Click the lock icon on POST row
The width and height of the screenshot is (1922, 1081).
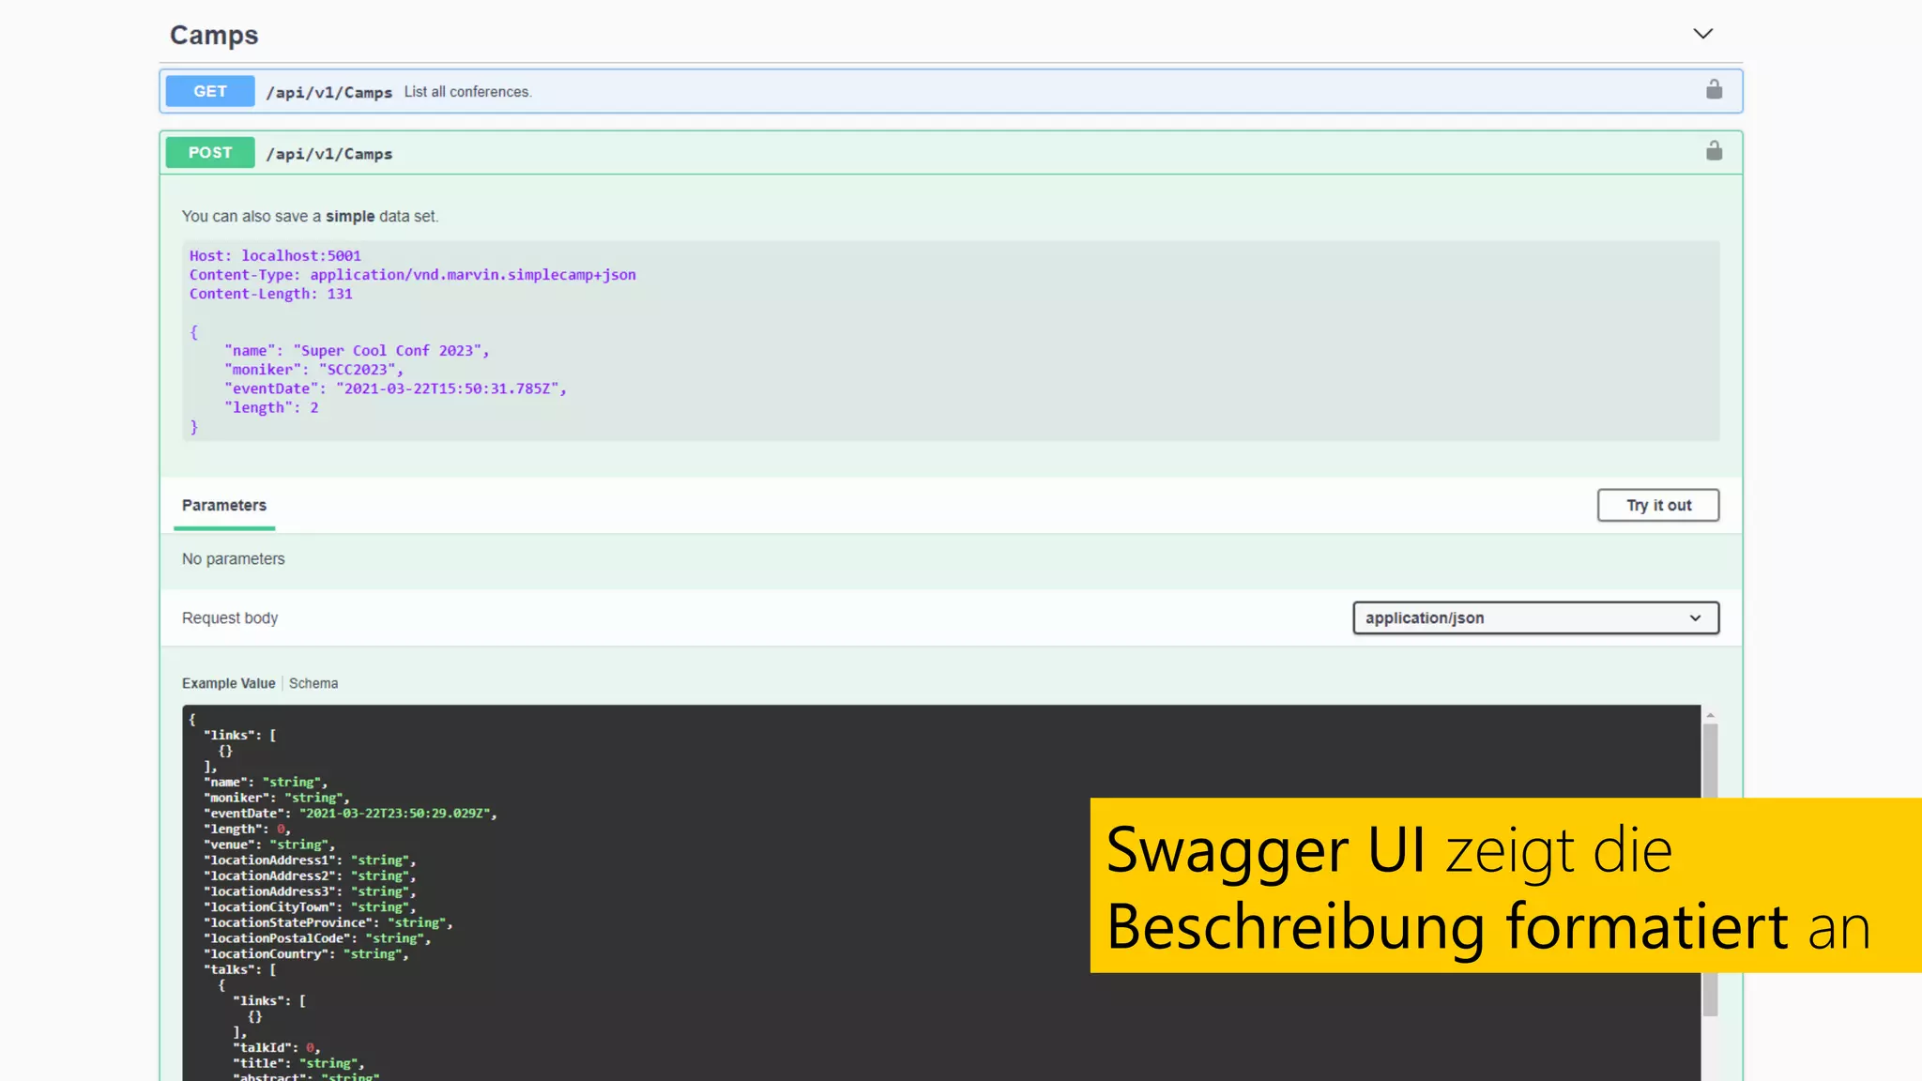click(x=1714, y=150)
